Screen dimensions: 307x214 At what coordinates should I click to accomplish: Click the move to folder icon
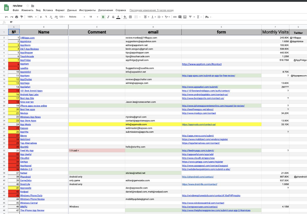click(x=32, y=6)
